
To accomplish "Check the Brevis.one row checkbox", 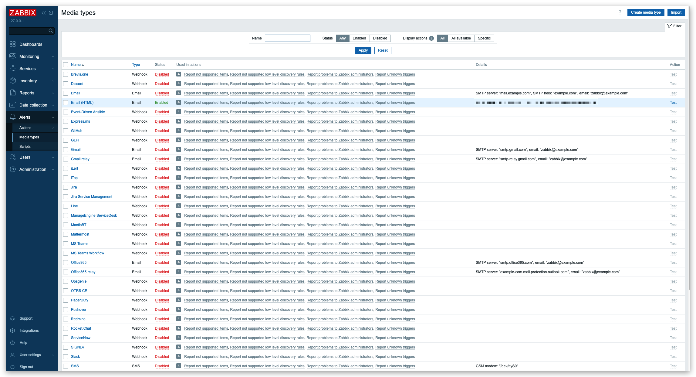I will [x=66, y=74].
